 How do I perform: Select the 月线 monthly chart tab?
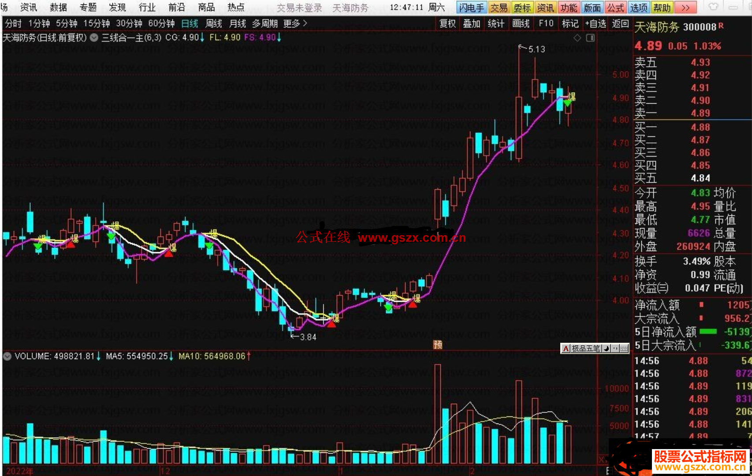238,23
